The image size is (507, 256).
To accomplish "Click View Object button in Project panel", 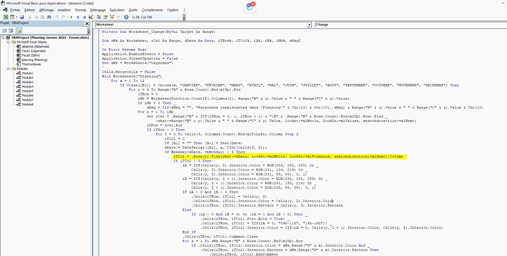I will [11, 31].
